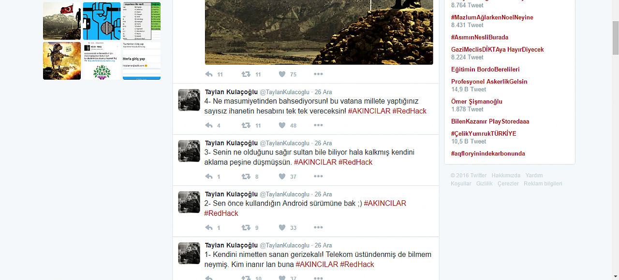
Task: Open Gizlilik footer link
Action: coord(484,183)
